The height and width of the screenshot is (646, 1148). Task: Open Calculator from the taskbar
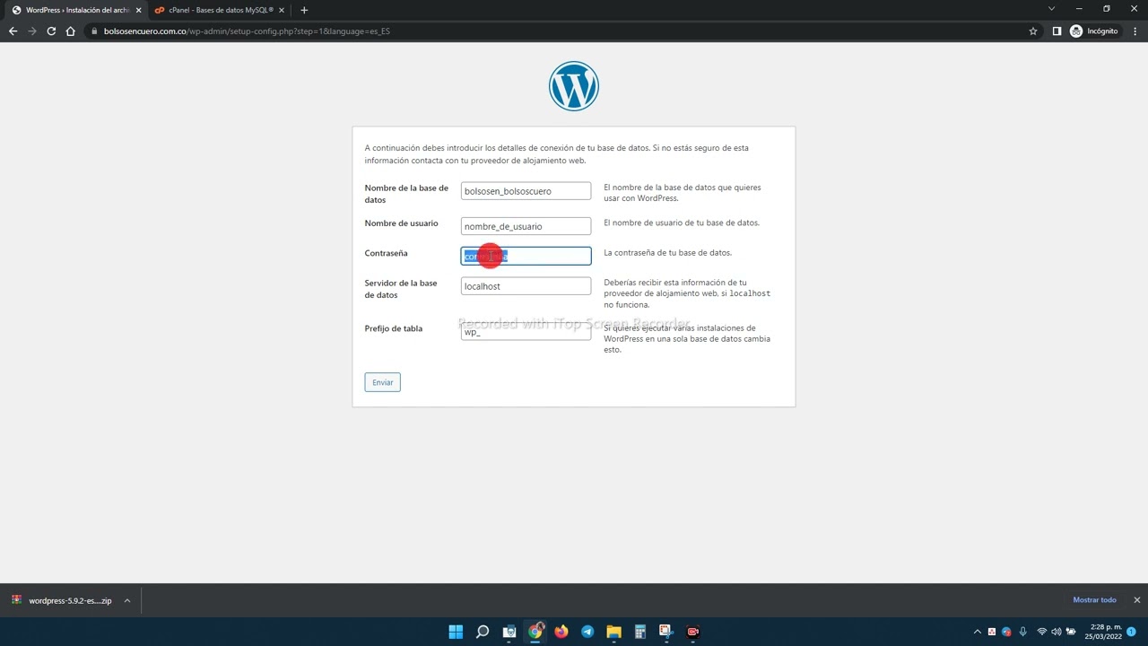tap(640, 632)
